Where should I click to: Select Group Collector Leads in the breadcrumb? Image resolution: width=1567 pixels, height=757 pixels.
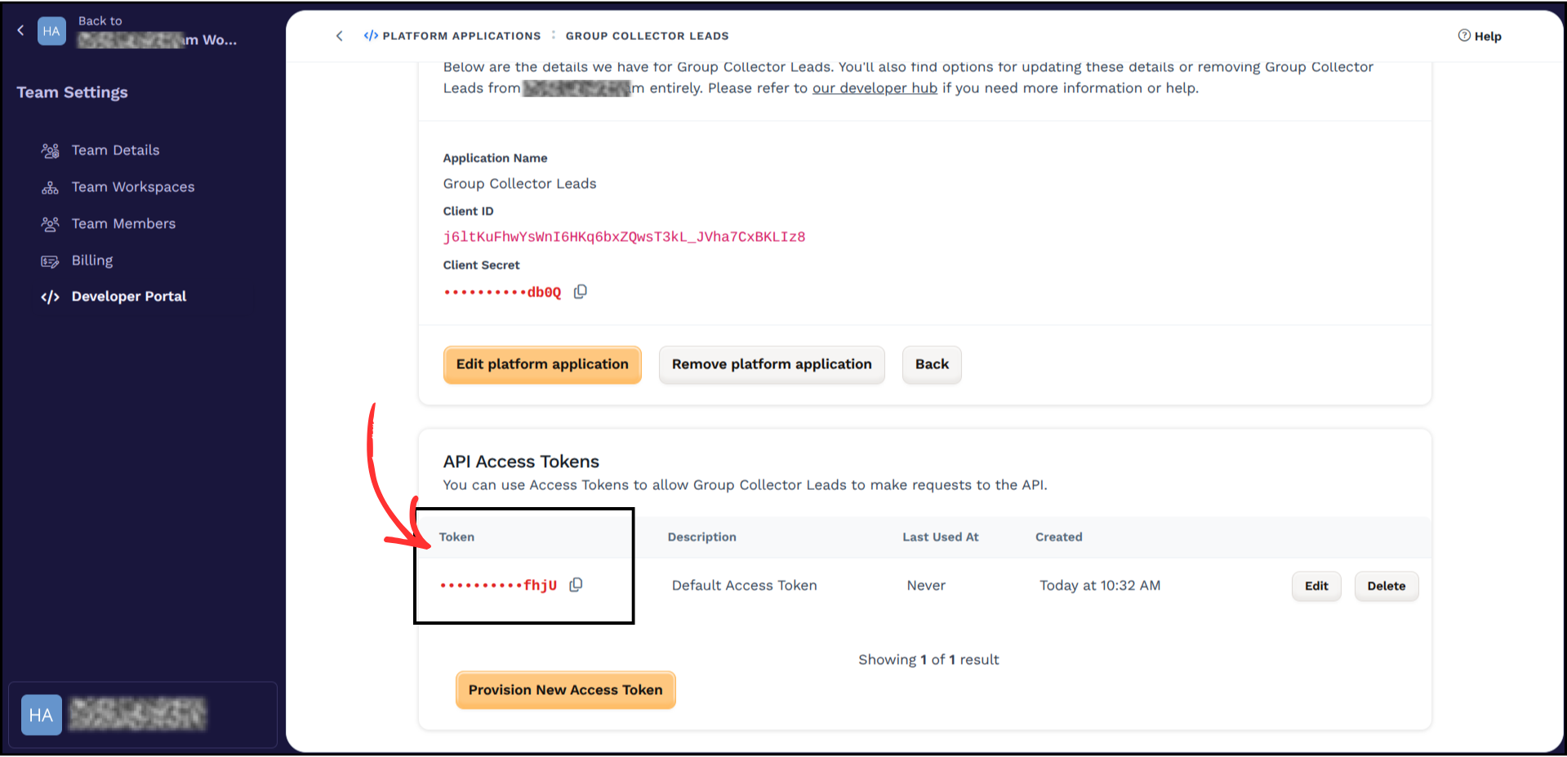point(647,35)
